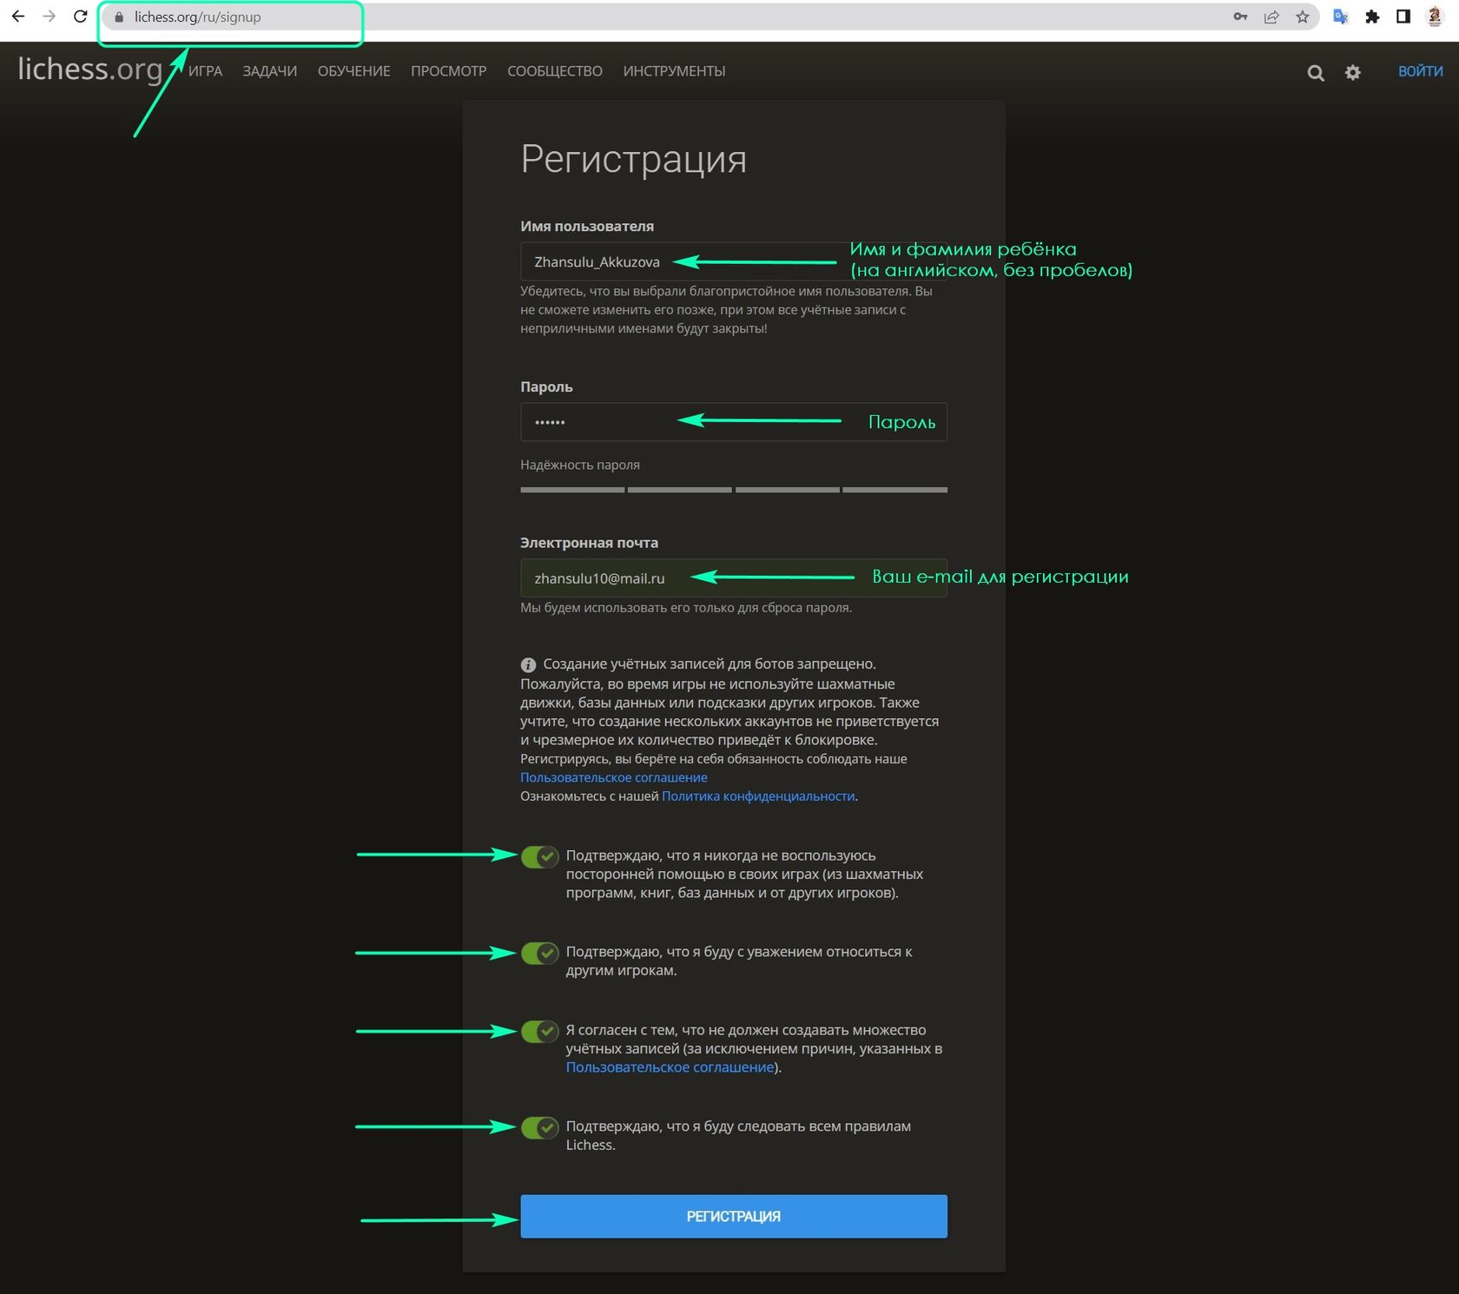
Task: Open browser profile avatar
Action: pos(1435,17)
